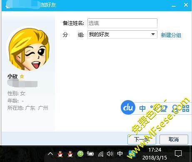Open the Windows action center notification icon
The height and width of the screenshot is (162, 192).
click(178, 154)
